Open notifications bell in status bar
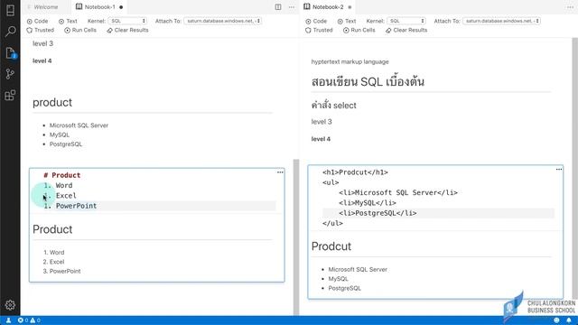Image resolution: width=578 pixels, height=325 pixels. [x=569, y=320]
